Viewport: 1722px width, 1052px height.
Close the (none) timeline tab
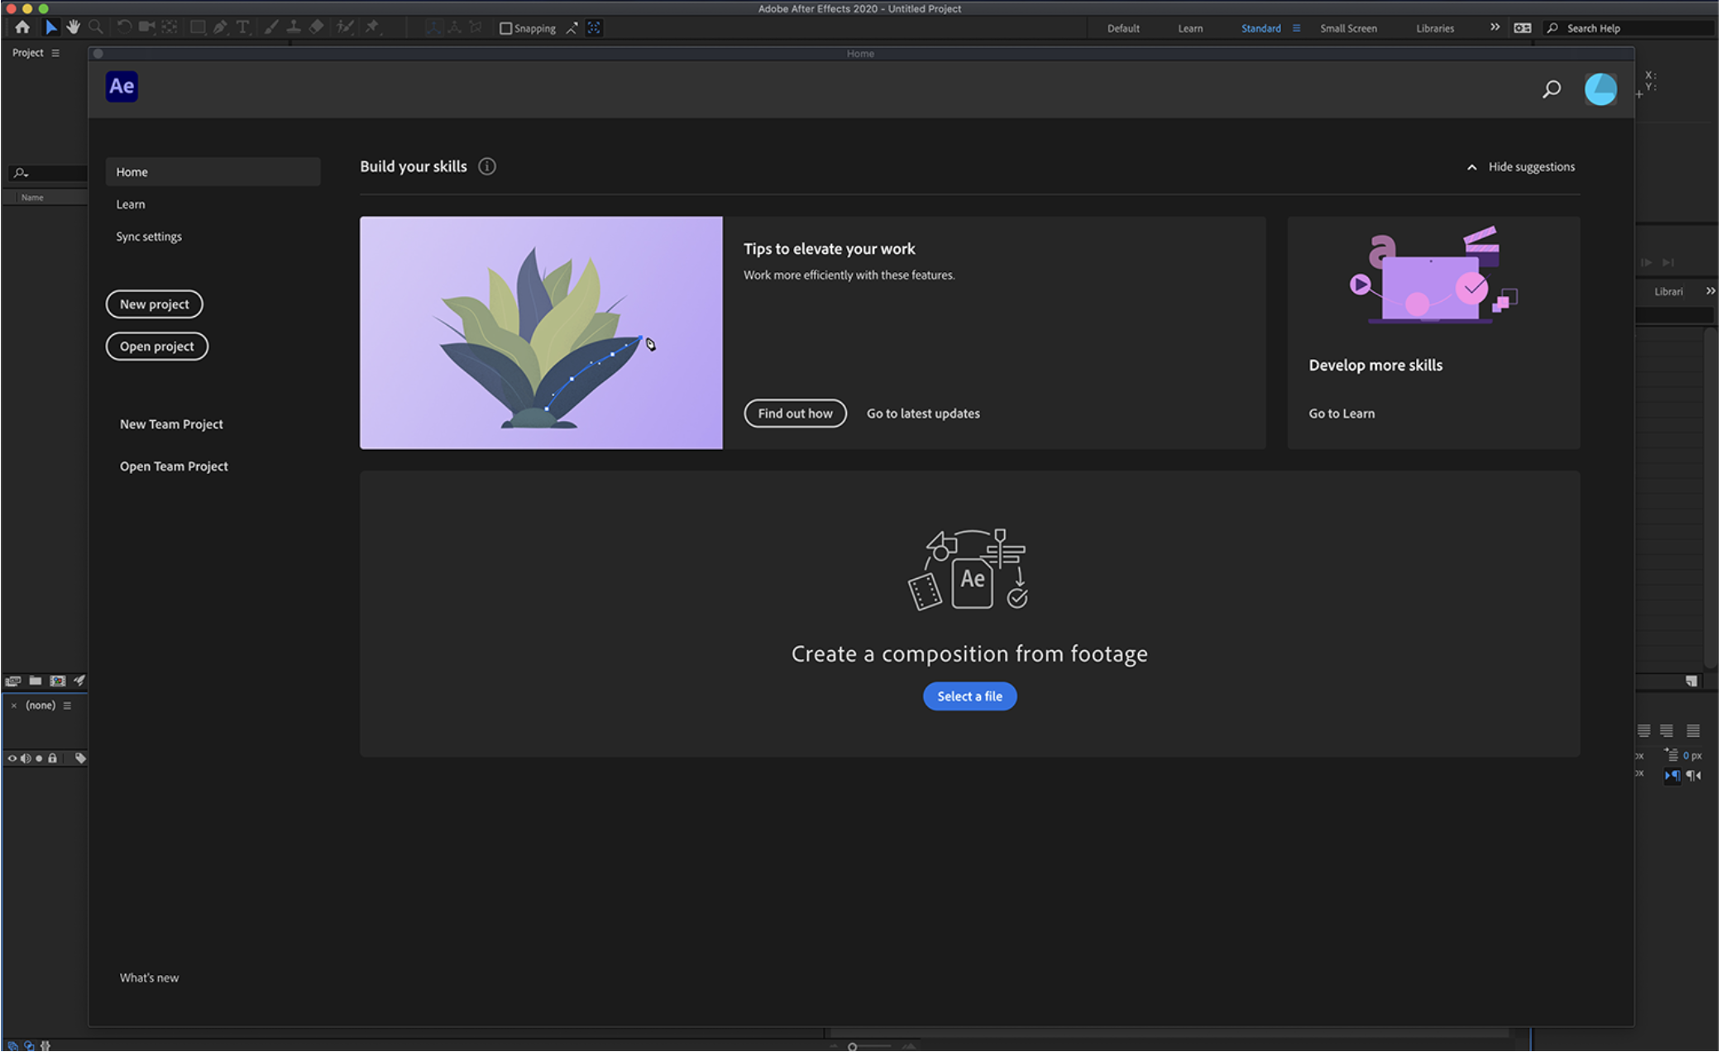(x=14, y=705)
